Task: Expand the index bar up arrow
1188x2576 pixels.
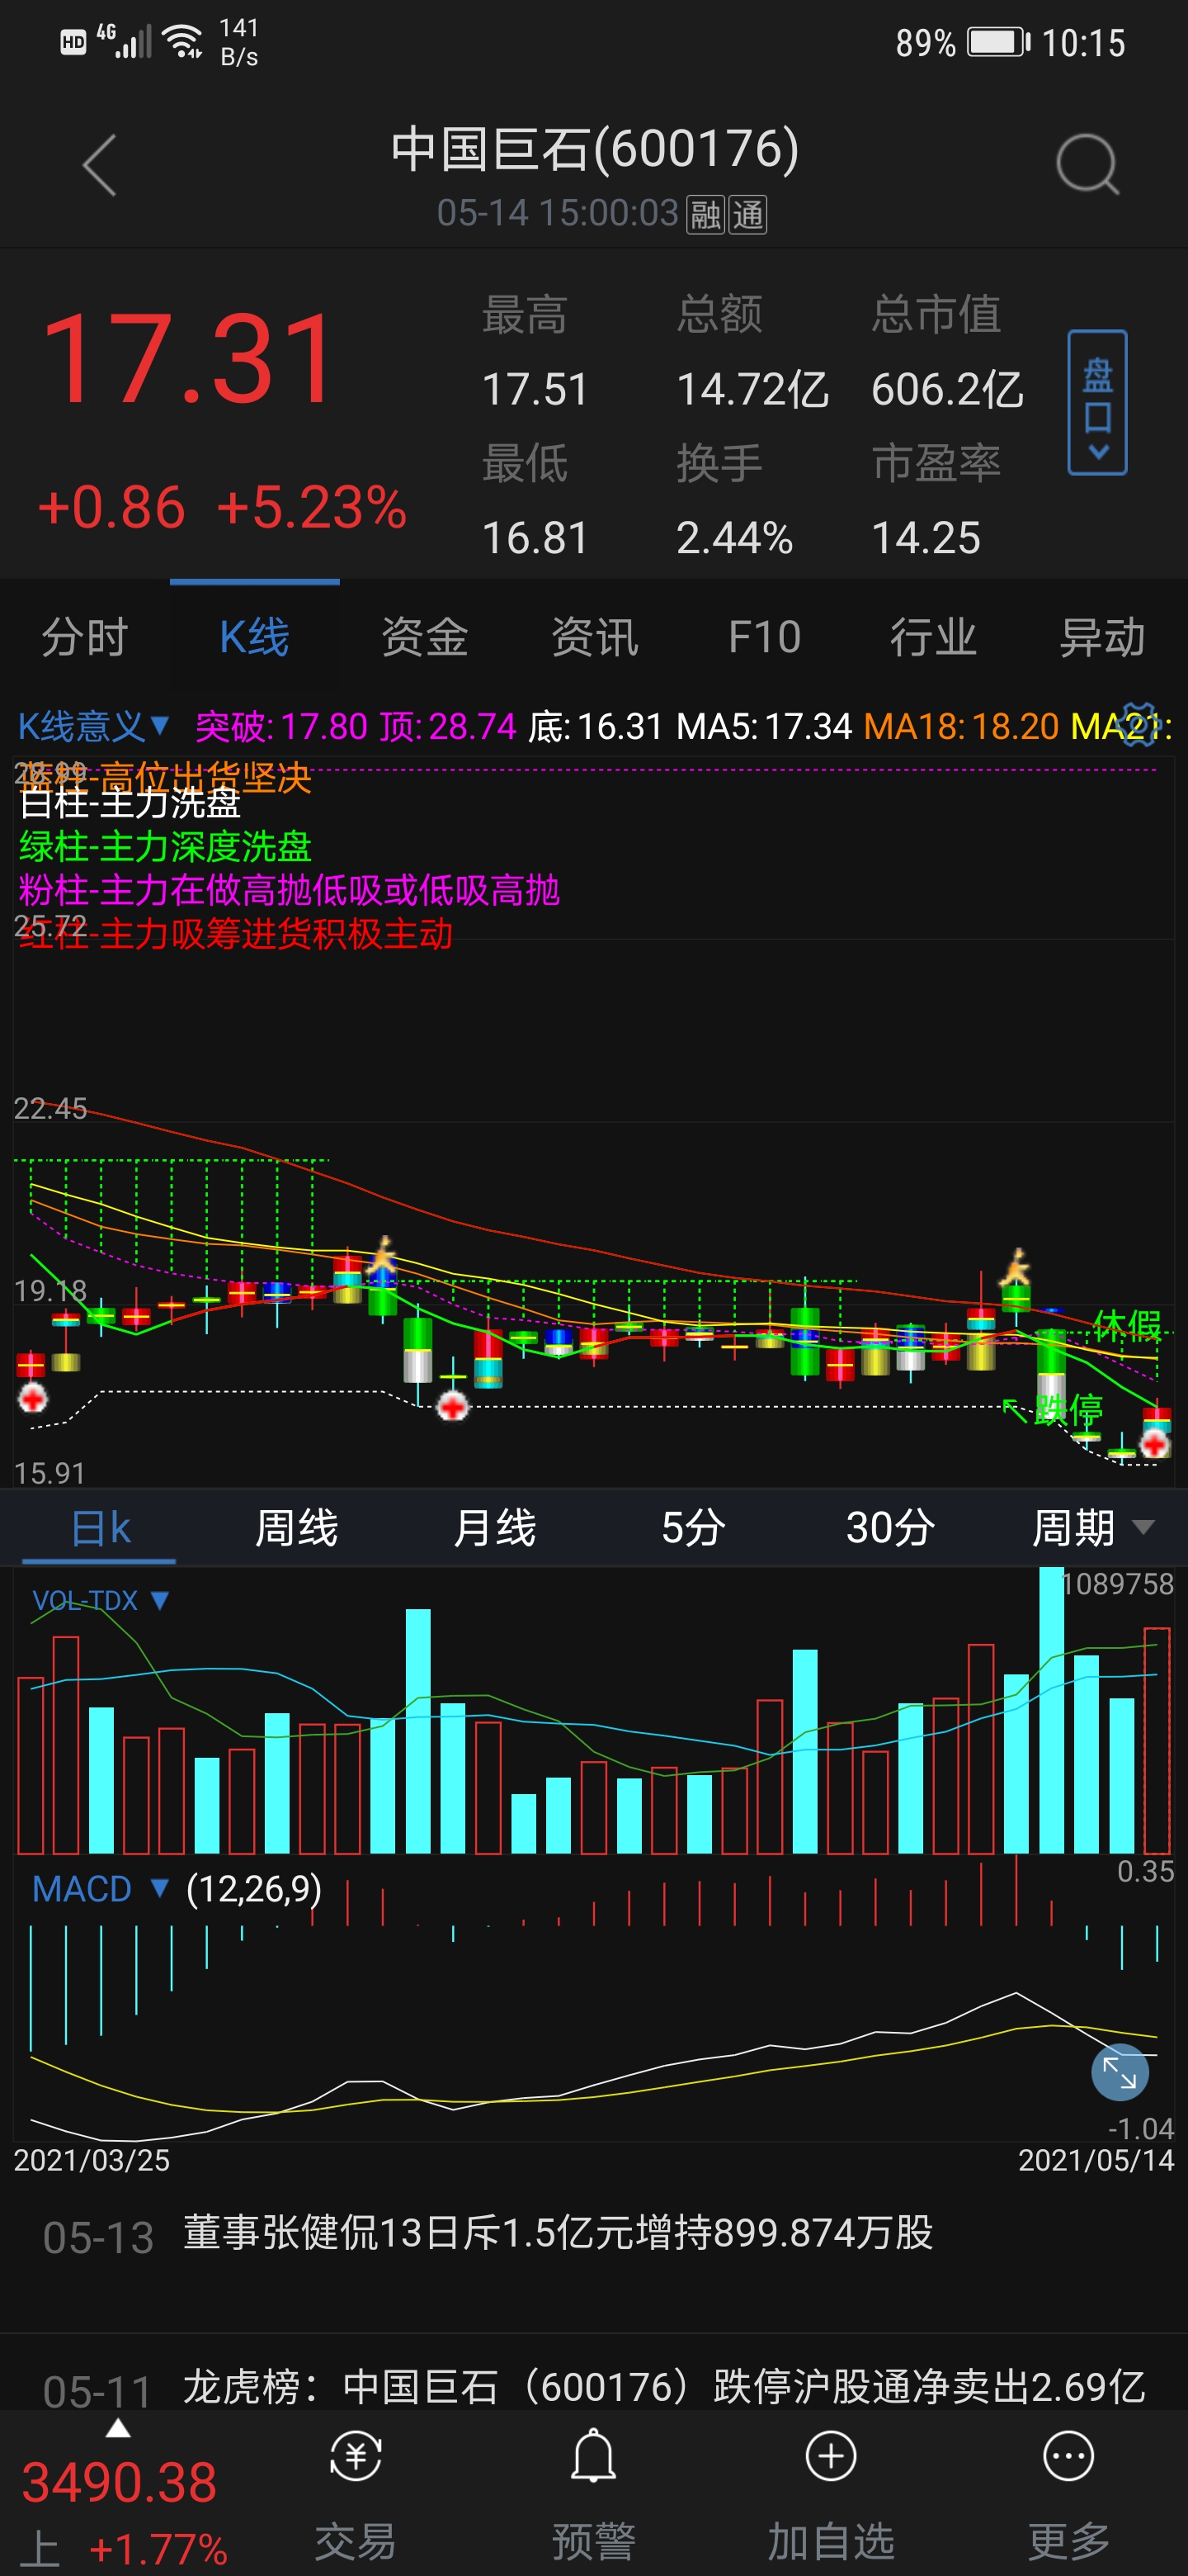Action: tap(118, 2428)
